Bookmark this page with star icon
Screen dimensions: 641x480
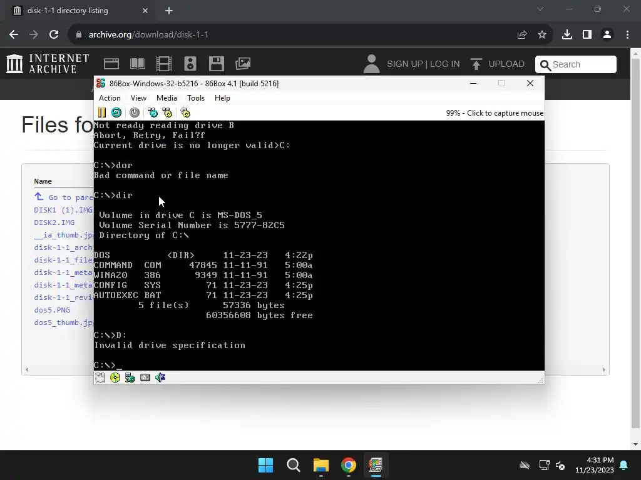click(x=542, y=35)
